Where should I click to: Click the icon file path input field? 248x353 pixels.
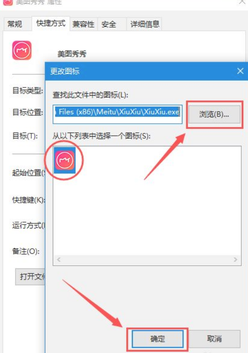[117, 114]
